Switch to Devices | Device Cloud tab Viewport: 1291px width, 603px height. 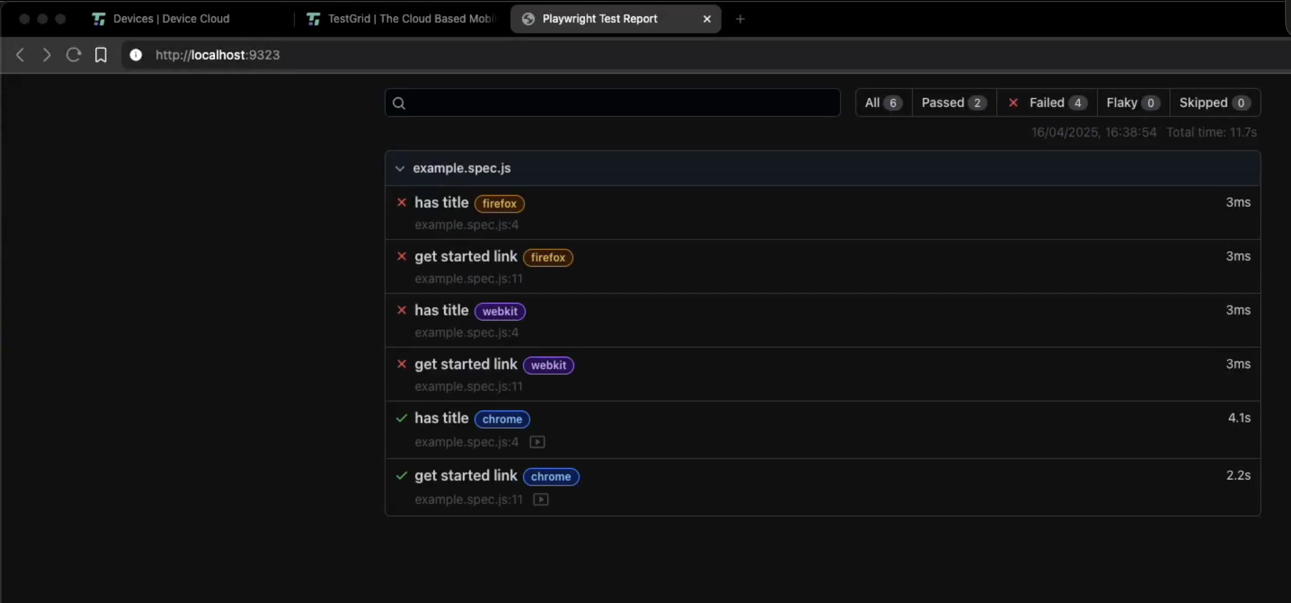(x=170, y=19)
